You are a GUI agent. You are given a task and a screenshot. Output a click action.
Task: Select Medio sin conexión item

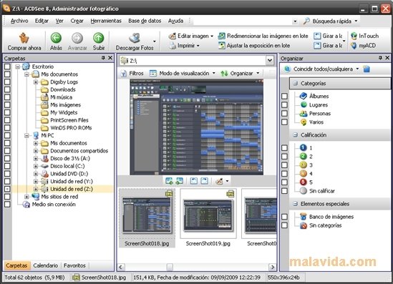tap(54, 204)
